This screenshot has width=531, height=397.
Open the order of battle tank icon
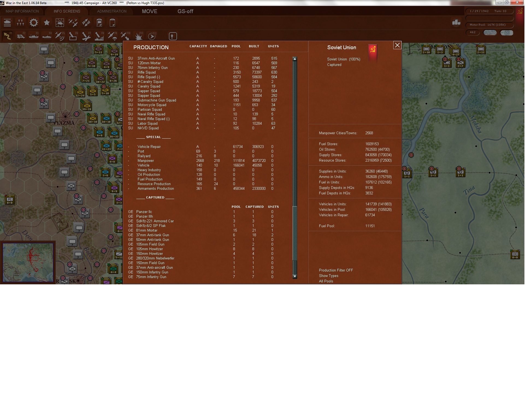tap(7, 23)
